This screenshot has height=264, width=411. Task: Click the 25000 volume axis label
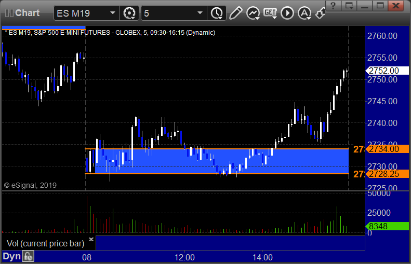(379, 213)
